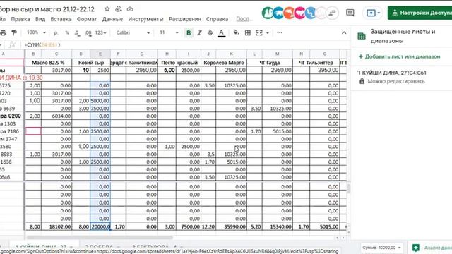452x254 pixels.
Task: Open the Сумма: 40000,00 summary dropdown
Action: (x=381, y=248)
